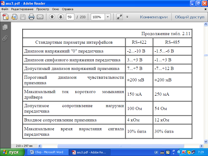Click the keyboard icon in system tray
Screen dimensions: 208x156
pos(162,153)
